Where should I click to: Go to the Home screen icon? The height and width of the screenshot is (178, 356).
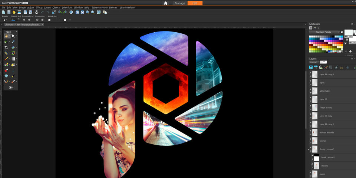tap(166, 3)
